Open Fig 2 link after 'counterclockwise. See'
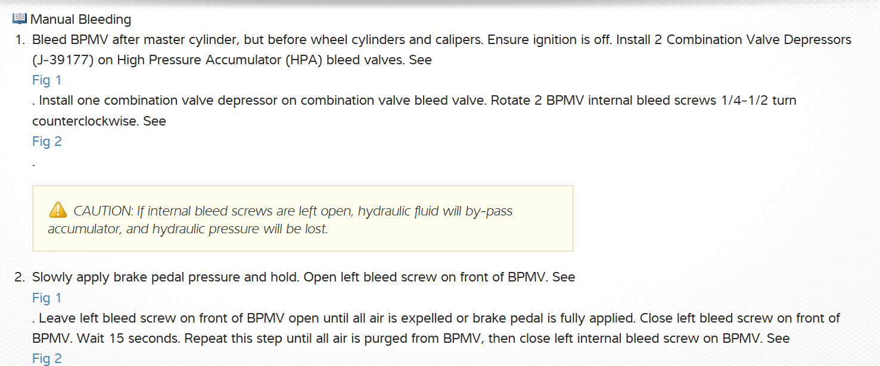Screen dimensions: 880x366 (46, 142)
